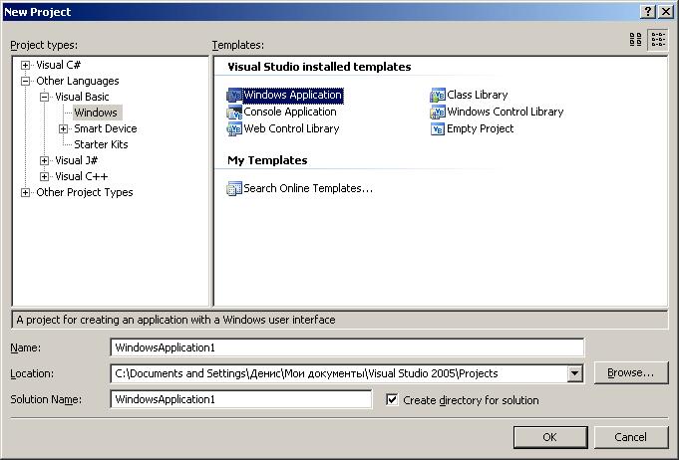The width and height of the screenshot is (679, 460).
Task: Click the Console Application label
Action: tap(290, 112)
